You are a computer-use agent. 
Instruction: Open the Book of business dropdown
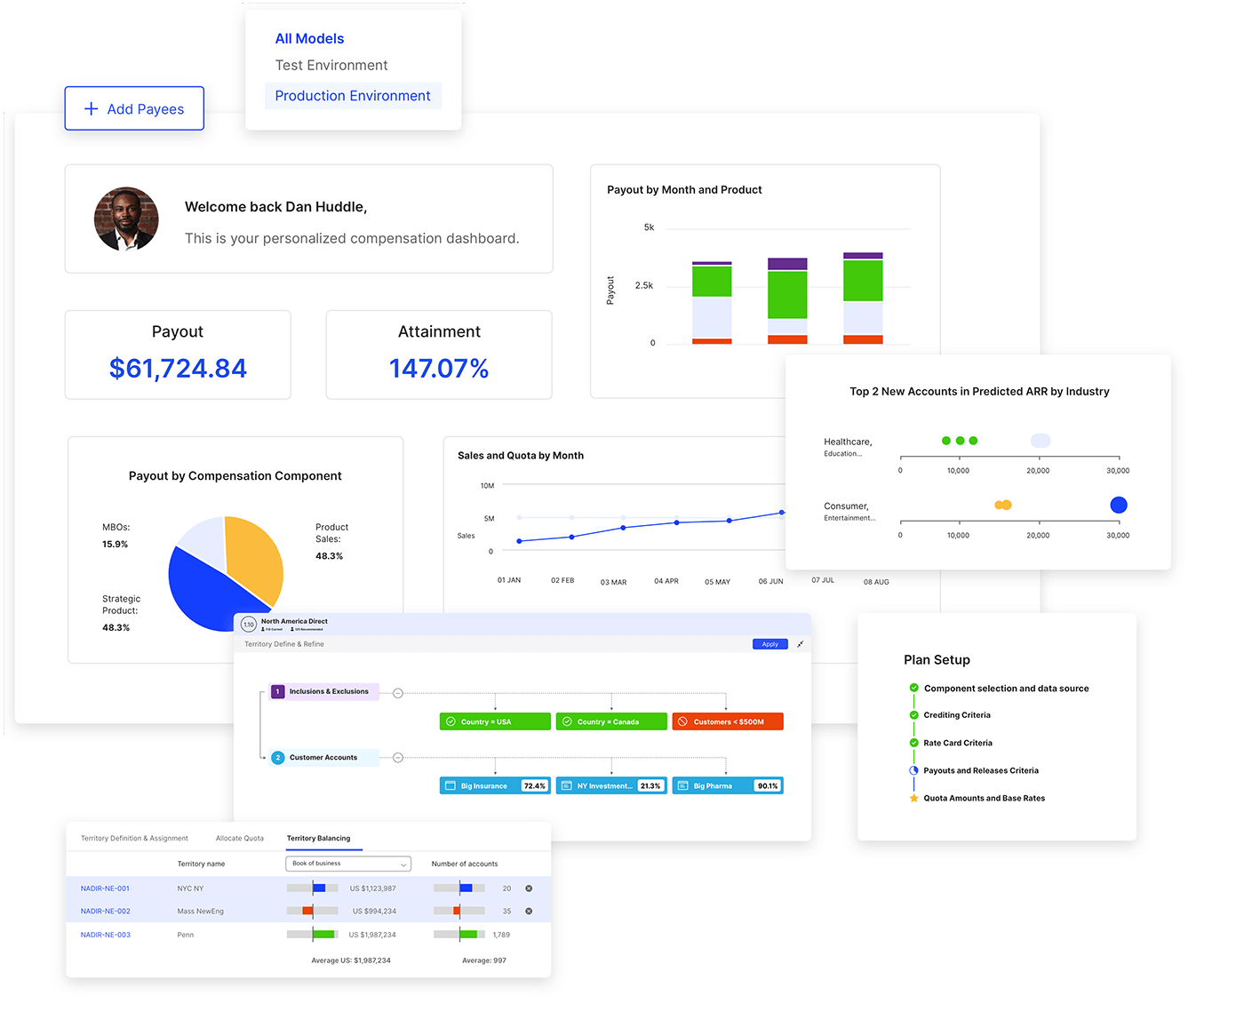347,863
